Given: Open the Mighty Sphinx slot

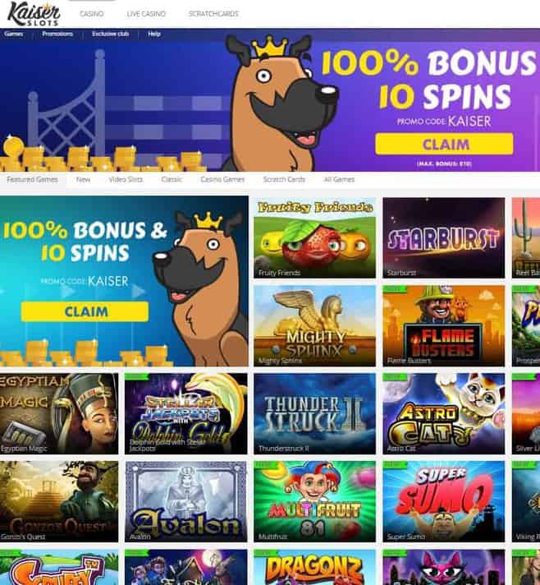Looking at the screenshot, I should pyautogui.click(x=314, y=325).
